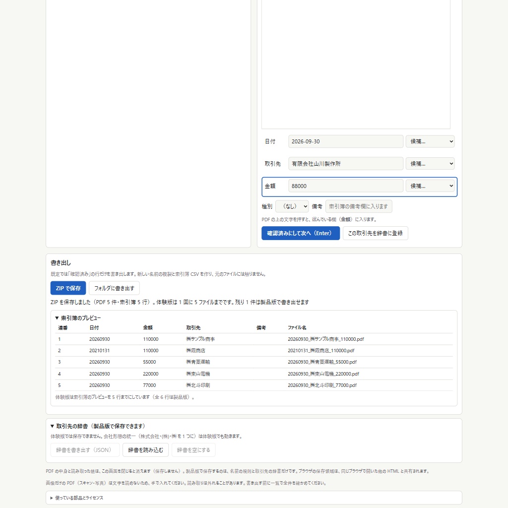Click the 備考 note input field
This screenshot has width=508, height=508.
[359, 206]
